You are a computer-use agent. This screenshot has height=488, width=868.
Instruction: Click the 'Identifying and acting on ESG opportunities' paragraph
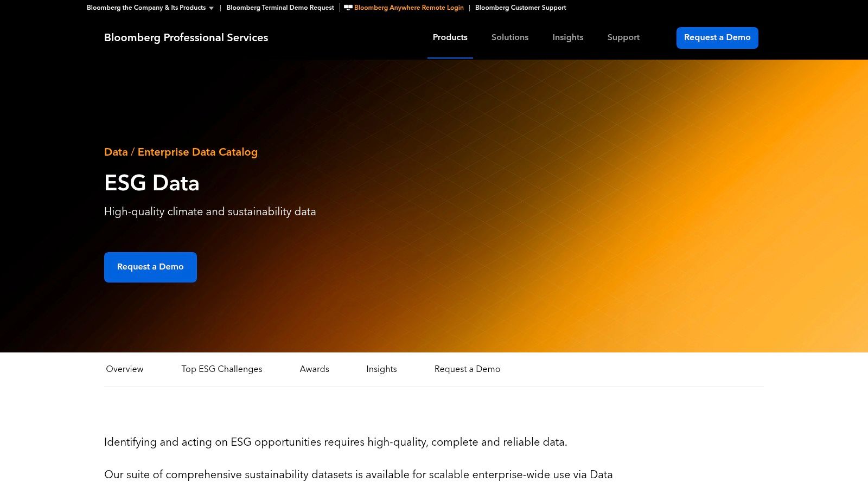(335, 442)
